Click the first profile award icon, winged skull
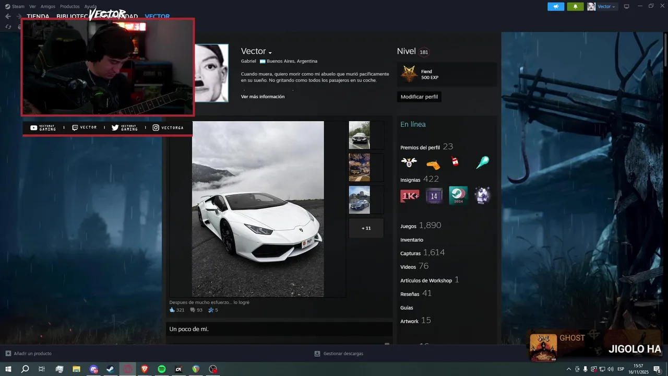This screenshot has height=376, width=668. pos(409,162)
